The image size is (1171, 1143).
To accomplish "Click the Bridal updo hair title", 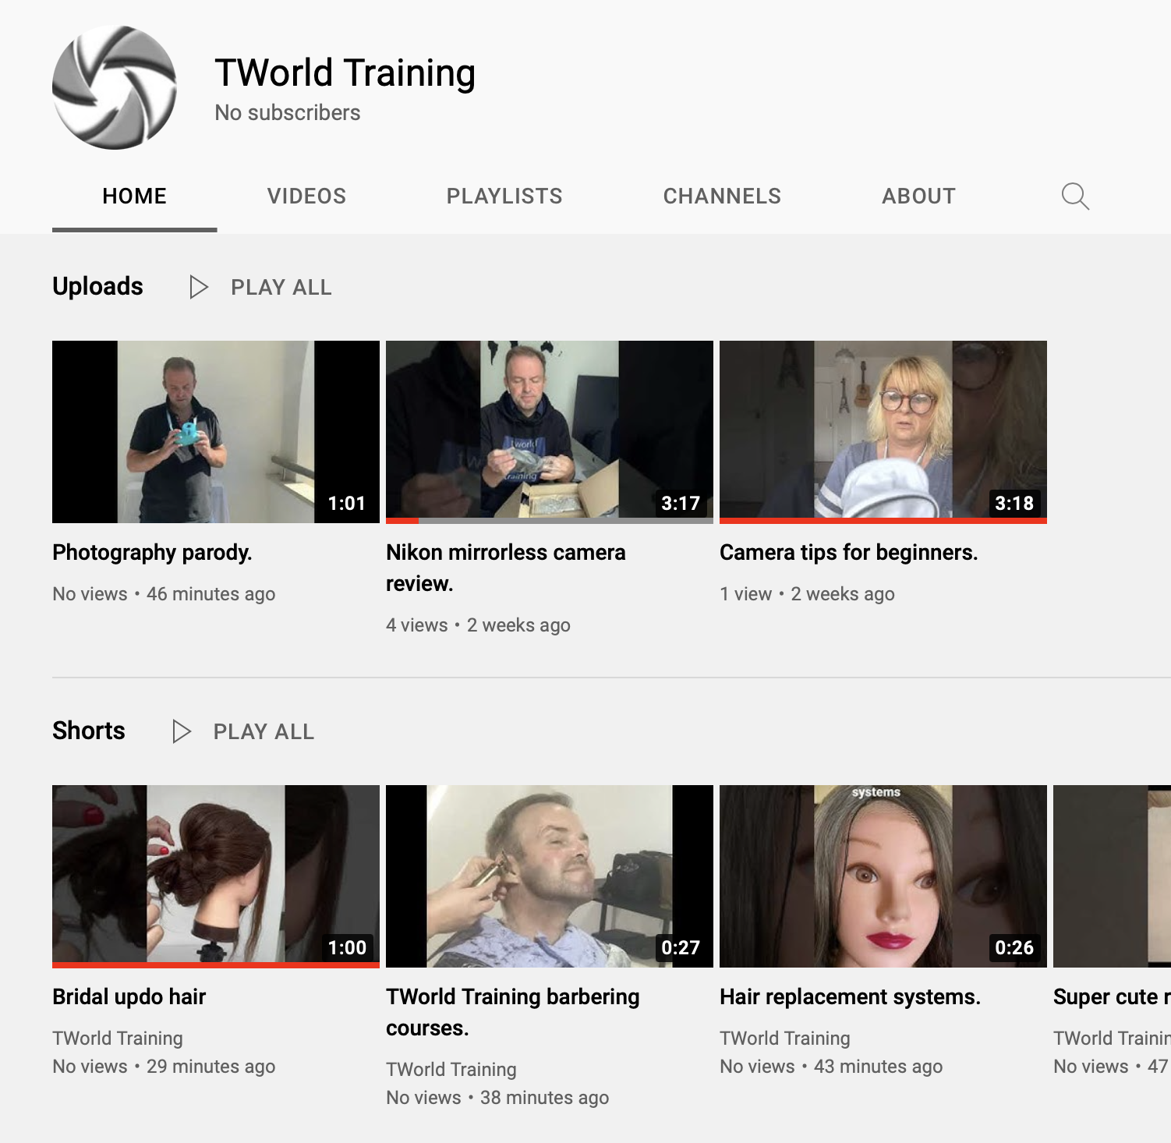I will click(x=129, y=997).
